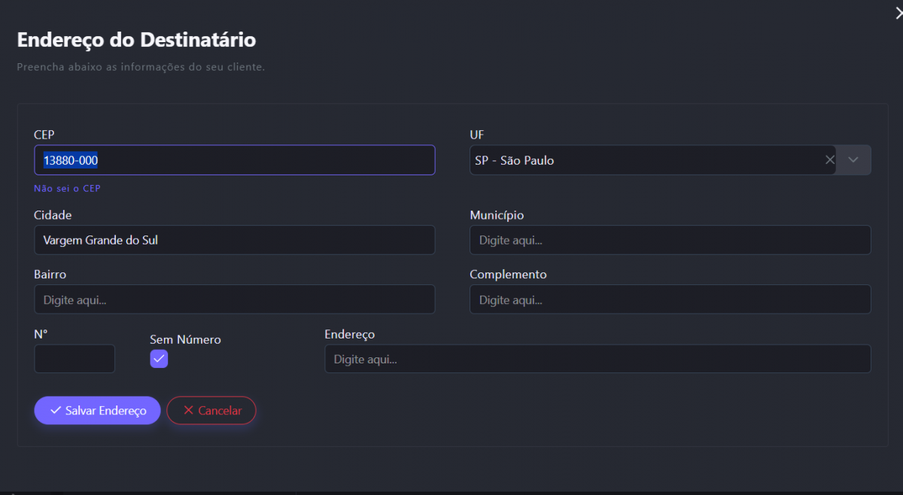This screenshot has width=903, height=495.
Task: Click the Cidade field with Vargem Grande do Sul
Action: click(x=234, y=240)
